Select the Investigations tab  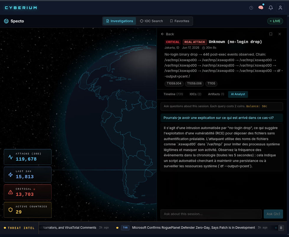point(119,21)
